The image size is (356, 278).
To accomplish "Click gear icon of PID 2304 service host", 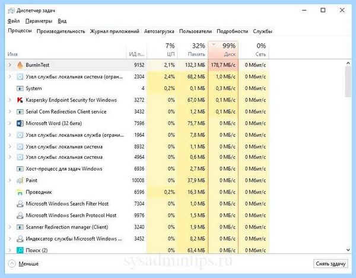I will [x=20, y=77].
